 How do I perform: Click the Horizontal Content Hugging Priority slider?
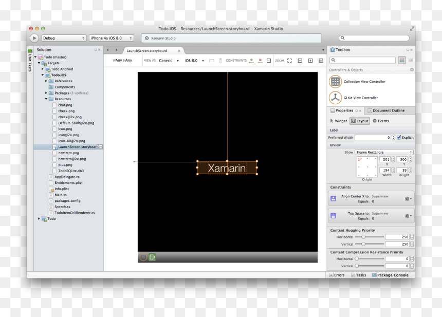[369, 237]
